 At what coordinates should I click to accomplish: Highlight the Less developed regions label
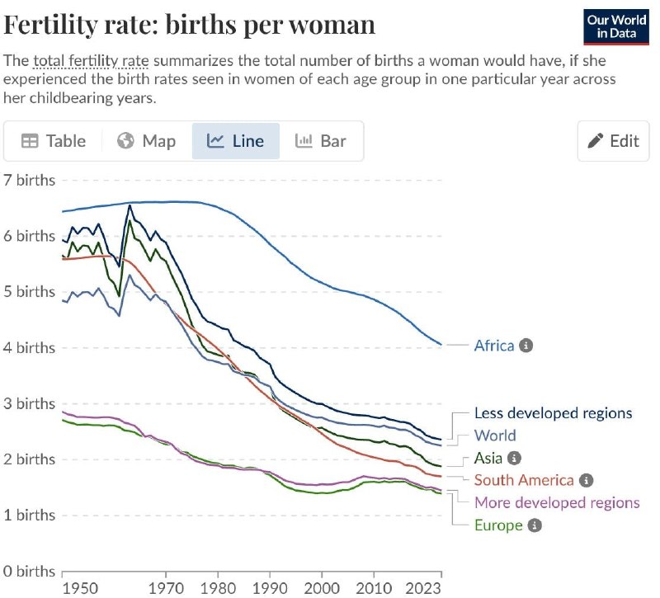click(x=553, y=413)
